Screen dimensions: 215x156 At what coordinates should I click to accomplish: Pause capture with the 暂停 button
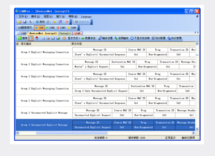pos(23,38)
